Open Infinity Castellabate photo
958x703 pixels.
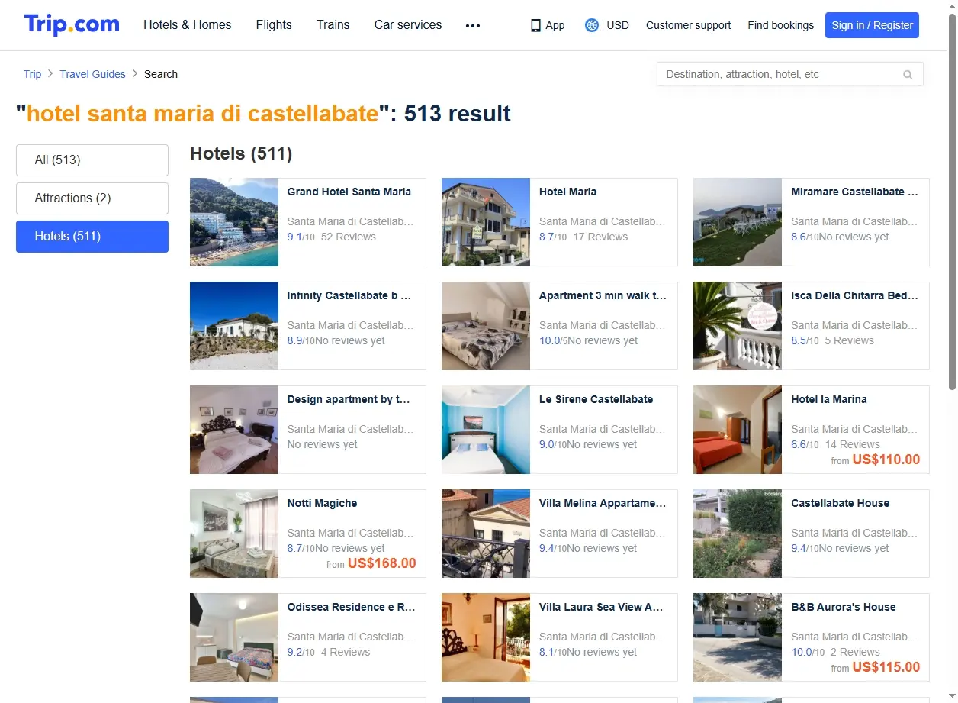[x=234, y=326]
